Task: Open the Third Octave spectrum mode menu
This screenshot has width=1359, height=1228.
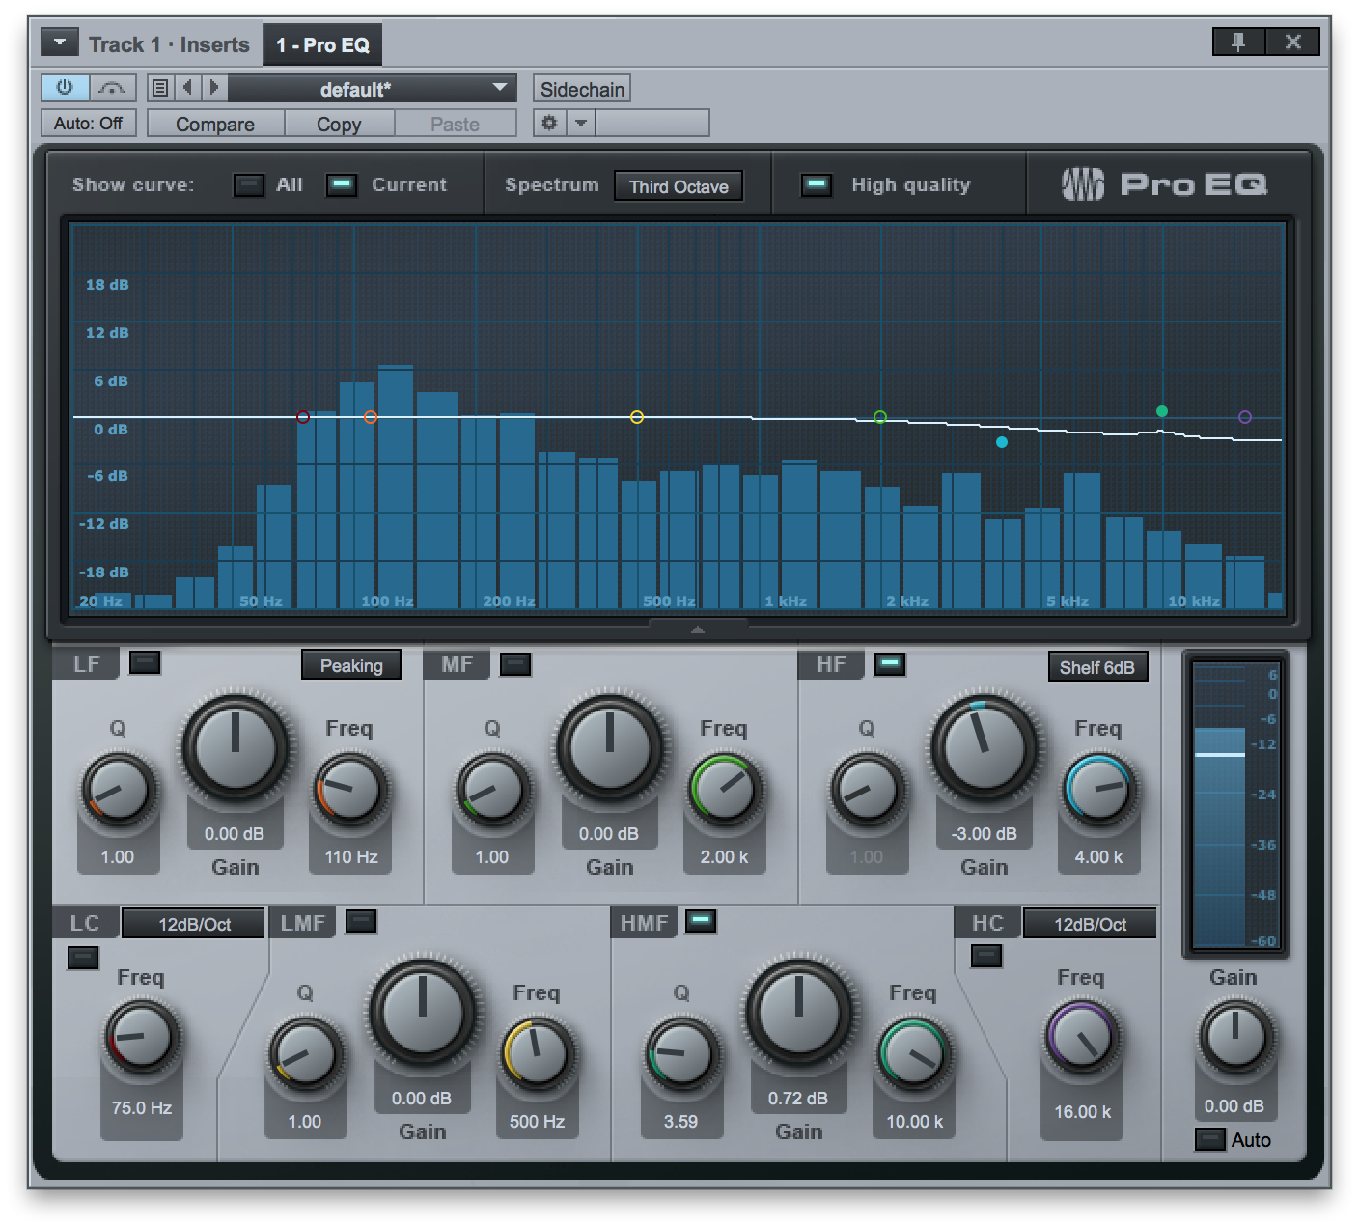Action: [679, 186]
